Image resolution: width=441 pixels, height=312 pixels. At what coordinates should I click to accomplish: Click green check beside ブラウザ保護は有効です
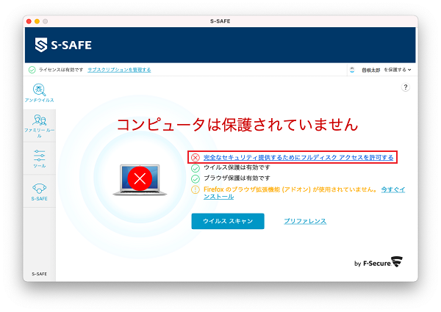click(195, 178)
